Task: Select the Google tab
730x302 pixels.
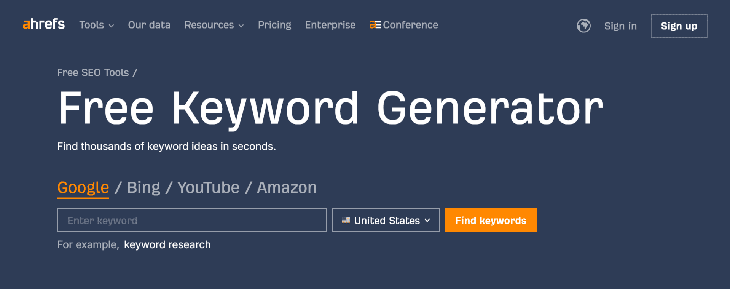Action: coord(83,187)
